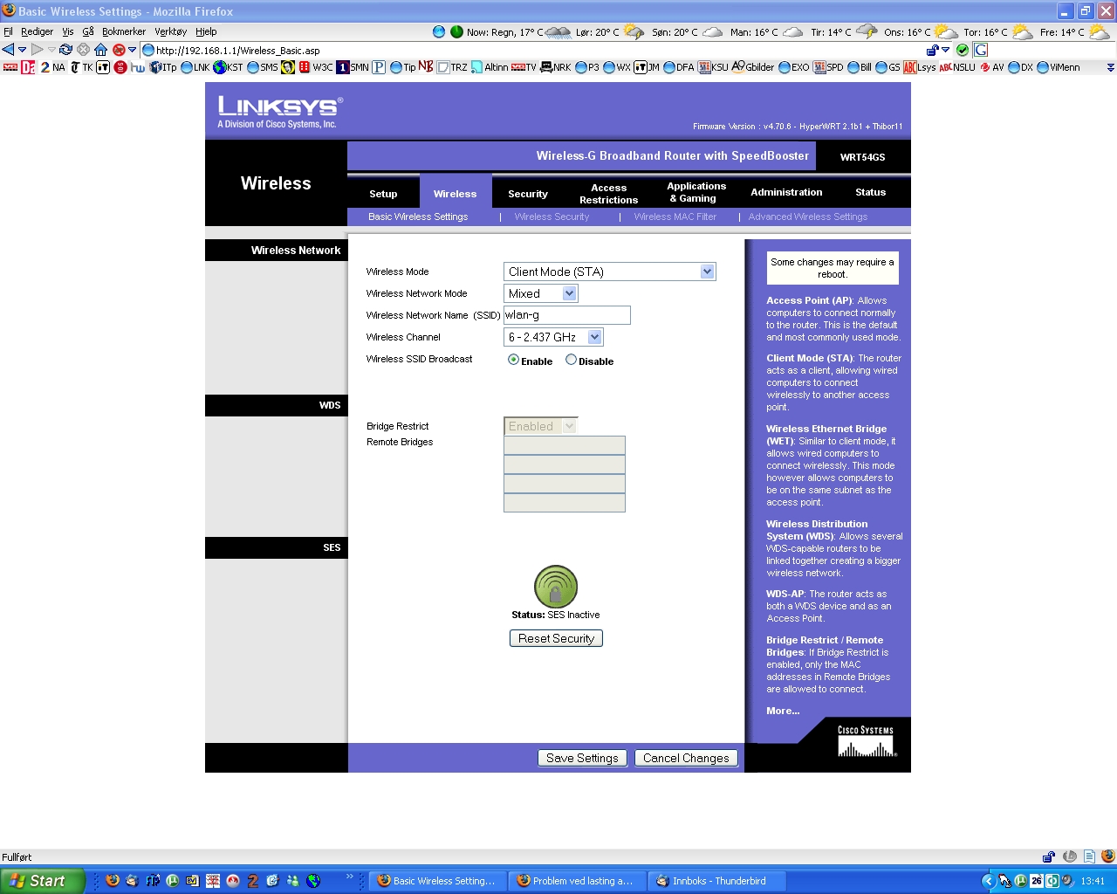The width and height of the screenshot is (1117, 894).
Task: Open the Wireless Security sub-page
Action: (552, 217)
